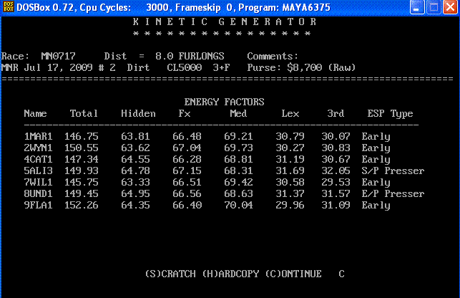The height and width of the screenshot is (298, 460).
Task: Click the Total value 147.34
Action: click(82, 159)
